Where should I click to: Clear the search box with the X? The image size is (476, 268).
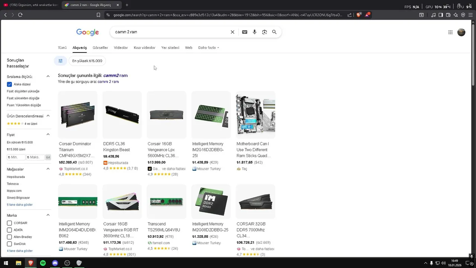232,32
